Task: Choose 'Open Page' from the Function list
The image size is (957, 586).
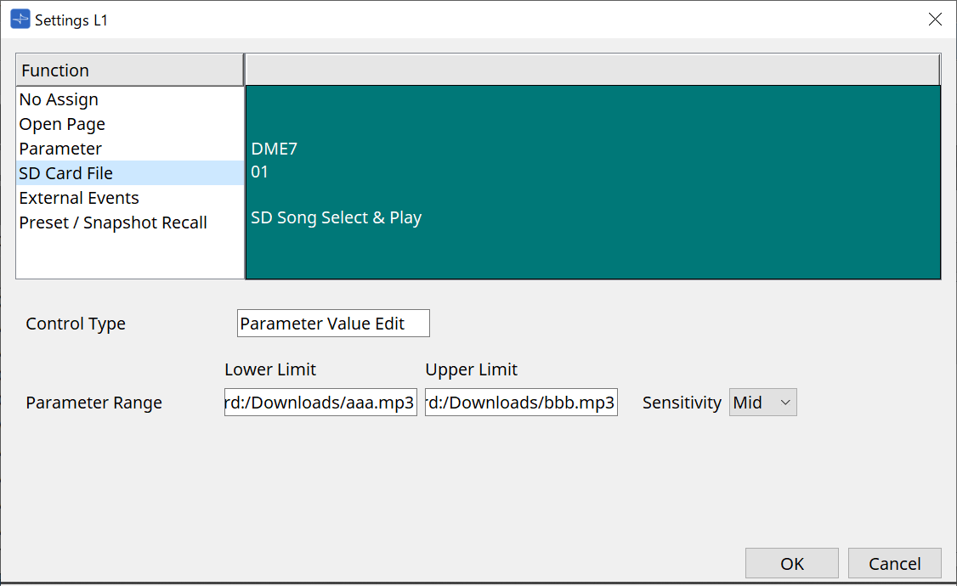Action: coord(62,124)
